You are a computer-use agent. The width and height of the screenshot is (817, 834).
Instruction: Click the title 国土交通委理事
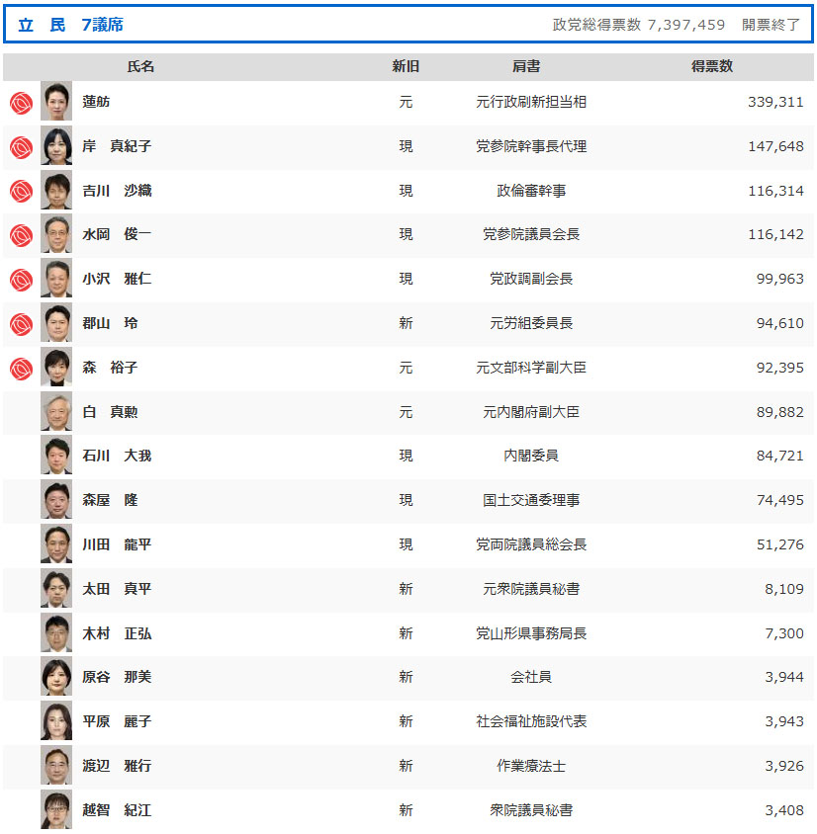531,500
